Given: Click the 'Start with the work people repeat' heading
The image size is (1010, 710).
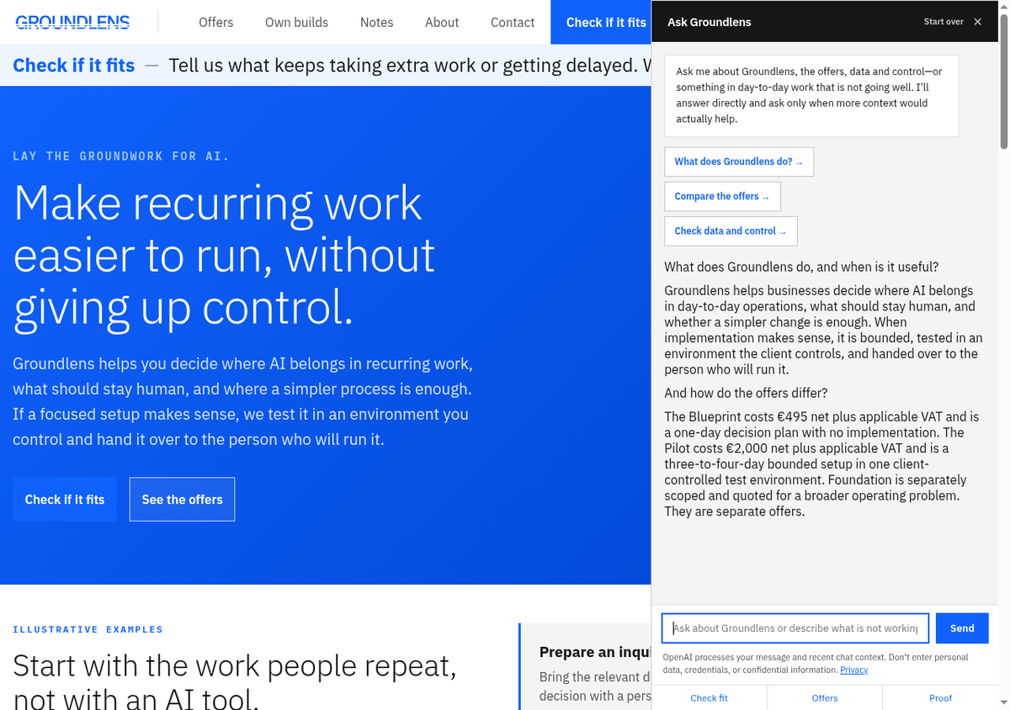Looking at the screenshot, I should pyautogui.click(x=235, y=681).
